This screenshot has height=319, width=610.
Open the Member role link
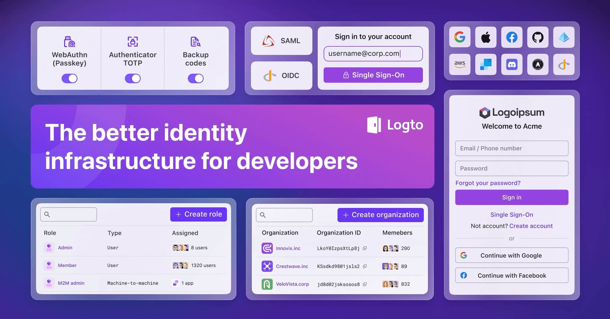(67, 265)
